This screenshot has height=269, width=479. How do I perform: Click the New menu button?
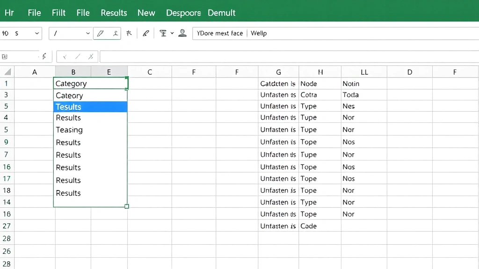(146, 13)
